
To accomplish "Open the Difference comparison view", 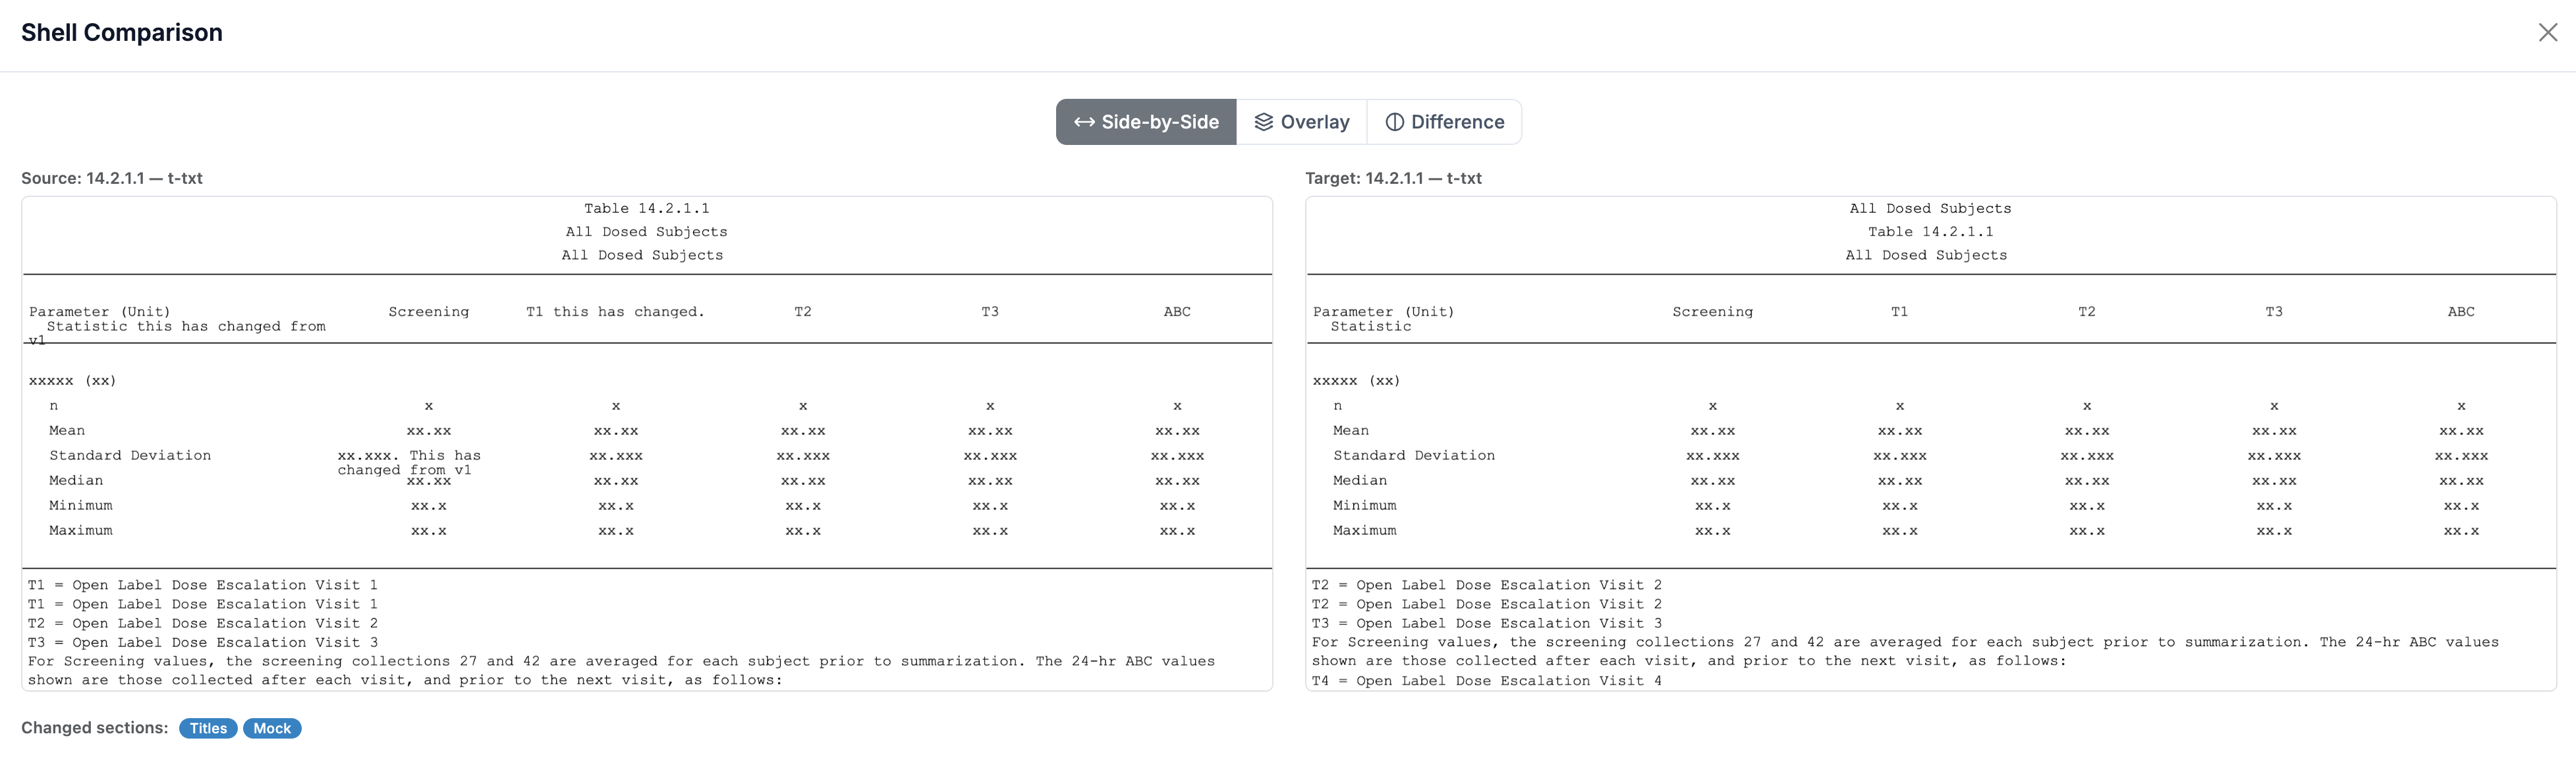I will [1445, 121].
